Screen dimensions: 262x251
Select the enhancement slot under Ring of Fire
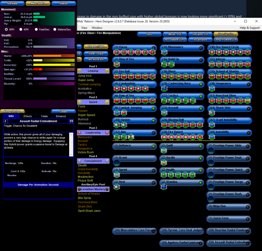tap(117, 65)
